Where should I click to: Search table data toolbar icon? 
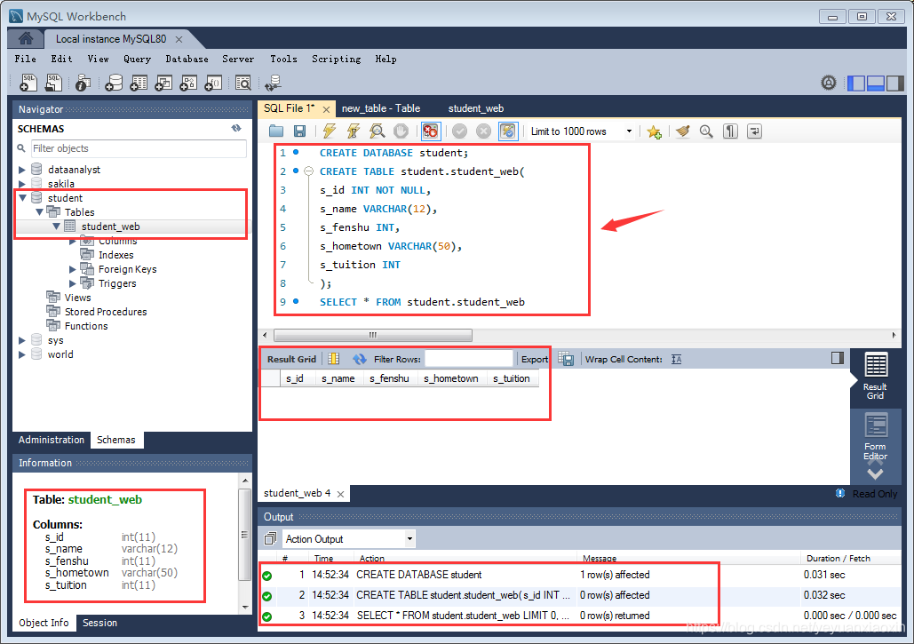click(x=243, y=83)
